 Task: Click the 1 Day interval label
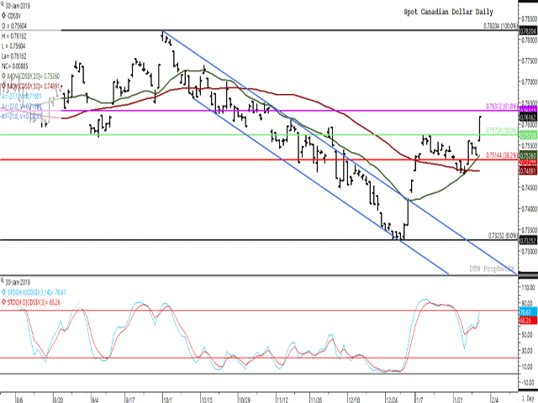[529, 400]
